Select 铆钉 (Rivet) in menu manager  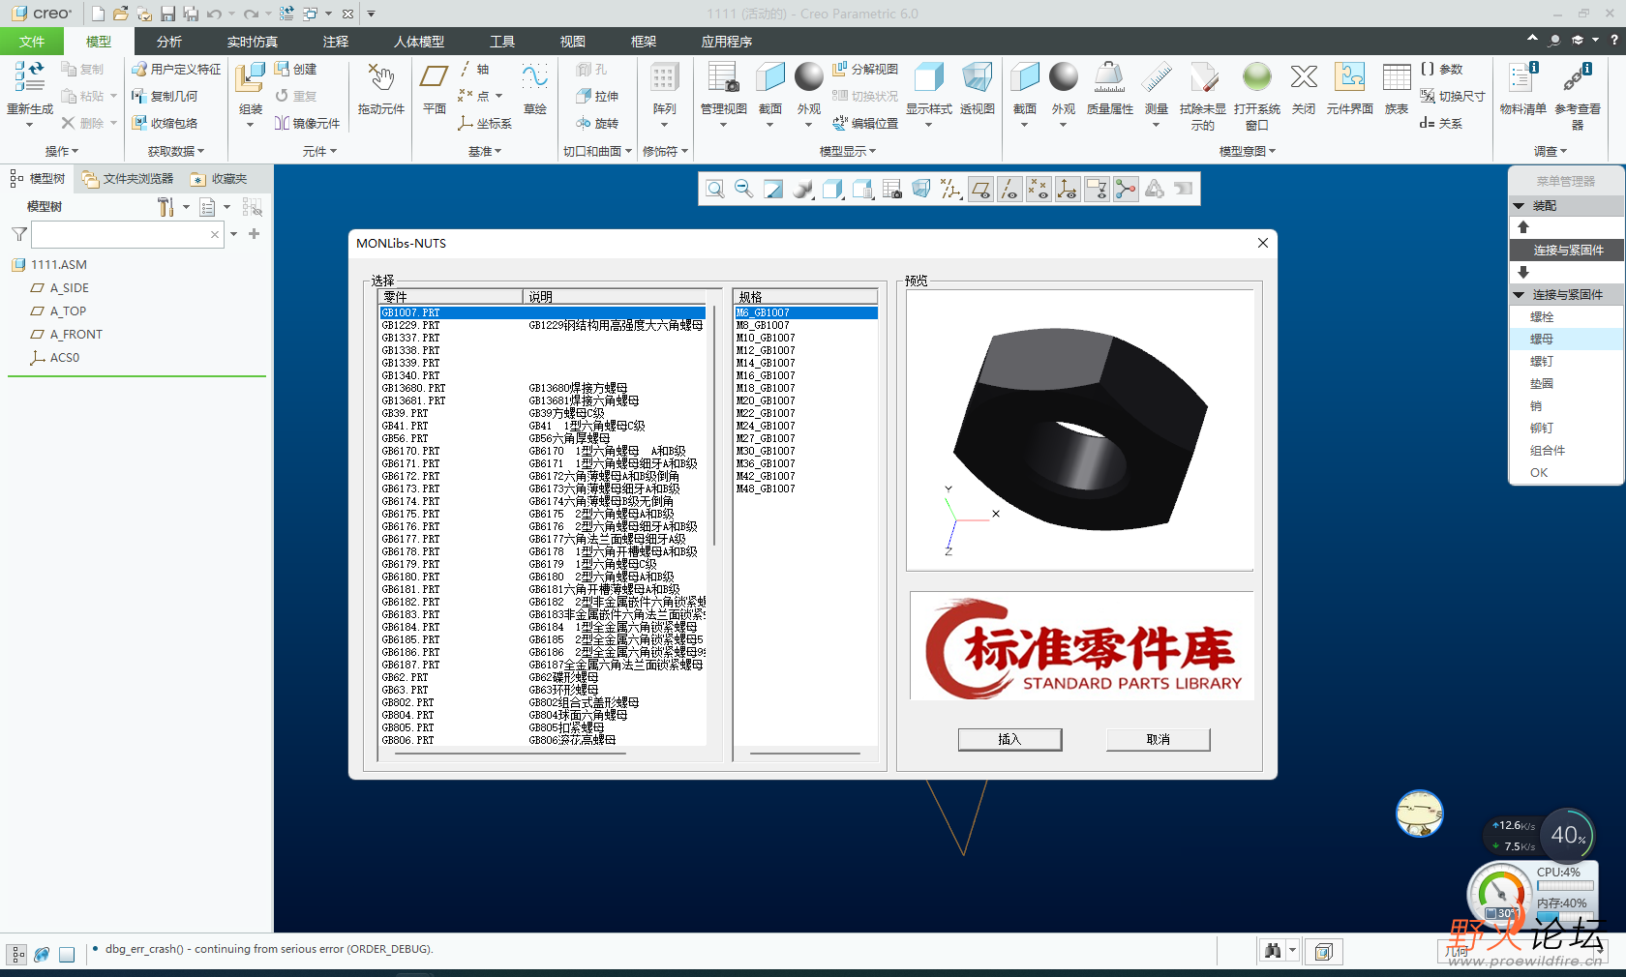point(1542,429)
